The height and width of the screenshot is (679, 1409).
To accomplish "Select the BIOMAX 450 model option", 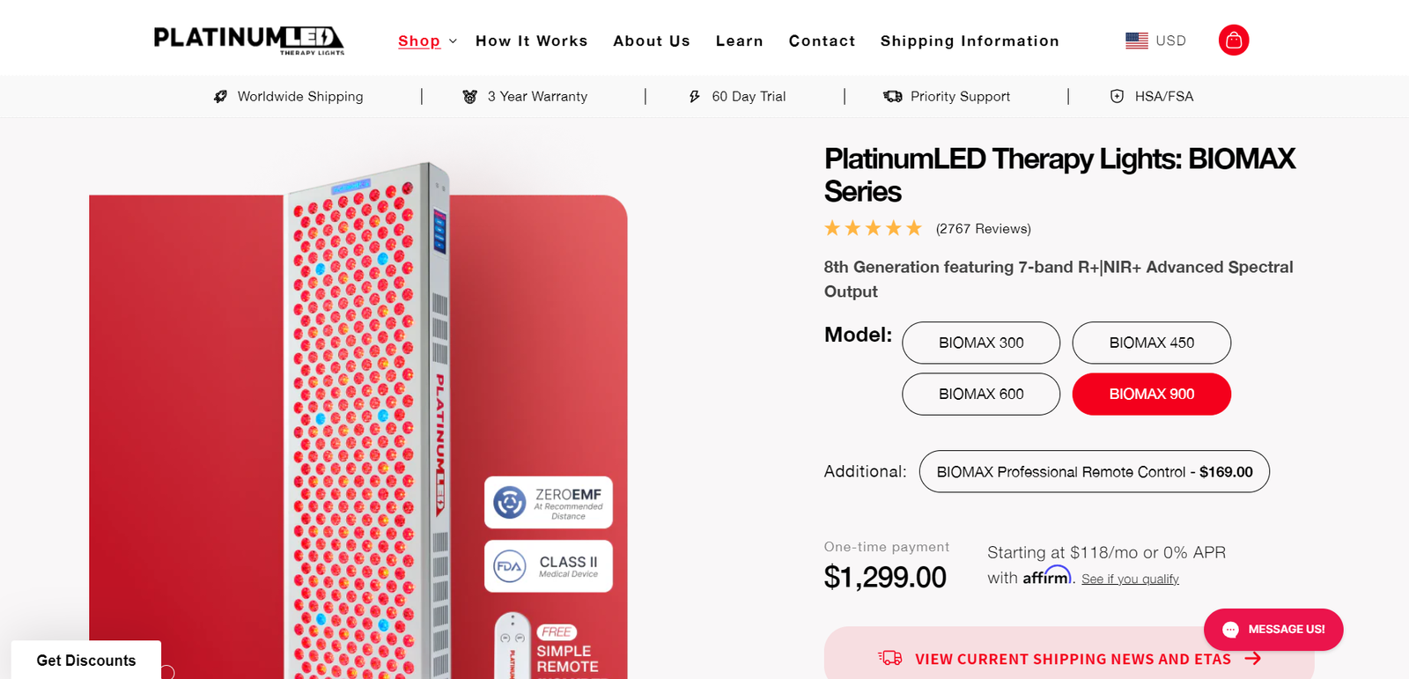I will pos(1151,343).
